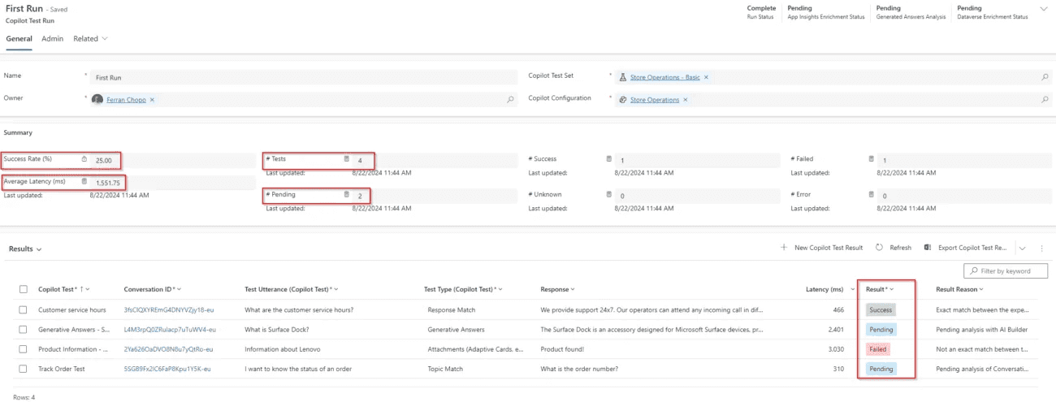This screenshot has height=402, width=1056.
Task: Switch to the General tab
Action: pyautogui.click(x=19, y=38)
